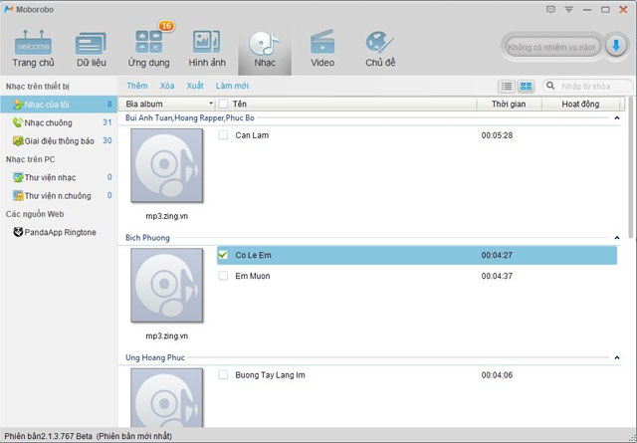The height and width of the screenshot is (443, 637).
Task: Collapse the Bui Anh Tuan artist group
Action: pos(617,117)
